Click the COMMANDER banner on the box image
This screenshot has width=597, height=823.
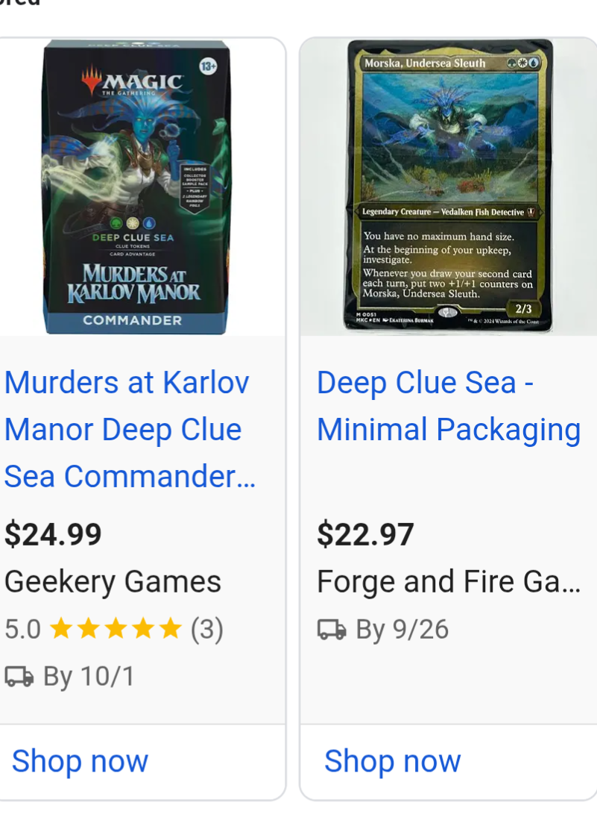pyautogui.click(x=133, y=320)
